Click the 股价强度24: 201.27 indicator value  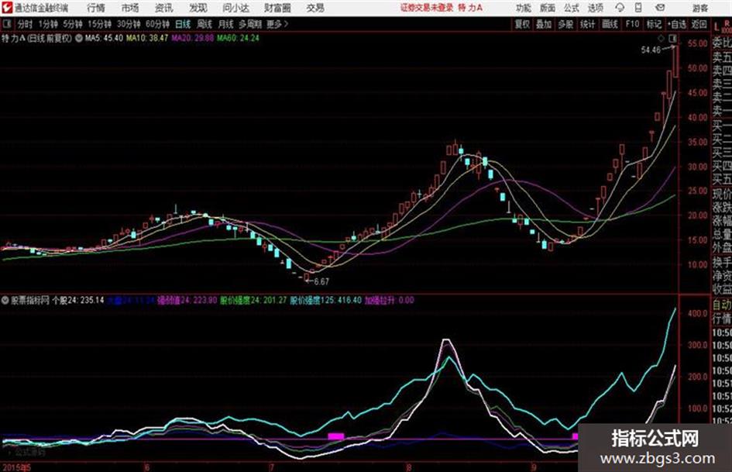pyautogui.click(x=253, y=300)
